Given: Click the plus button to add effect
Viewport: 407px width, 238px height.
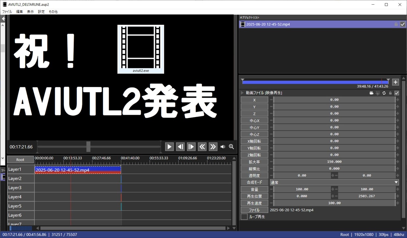Looking at the screenshot, I should click(x=395, y=82).
